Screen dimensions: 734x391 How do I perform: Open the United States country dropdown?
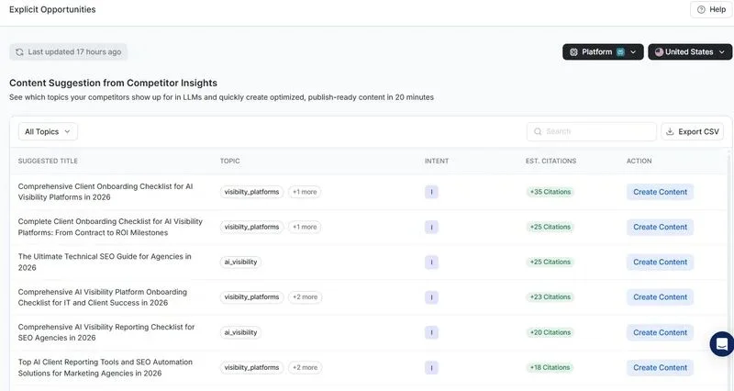click(690, 52)
